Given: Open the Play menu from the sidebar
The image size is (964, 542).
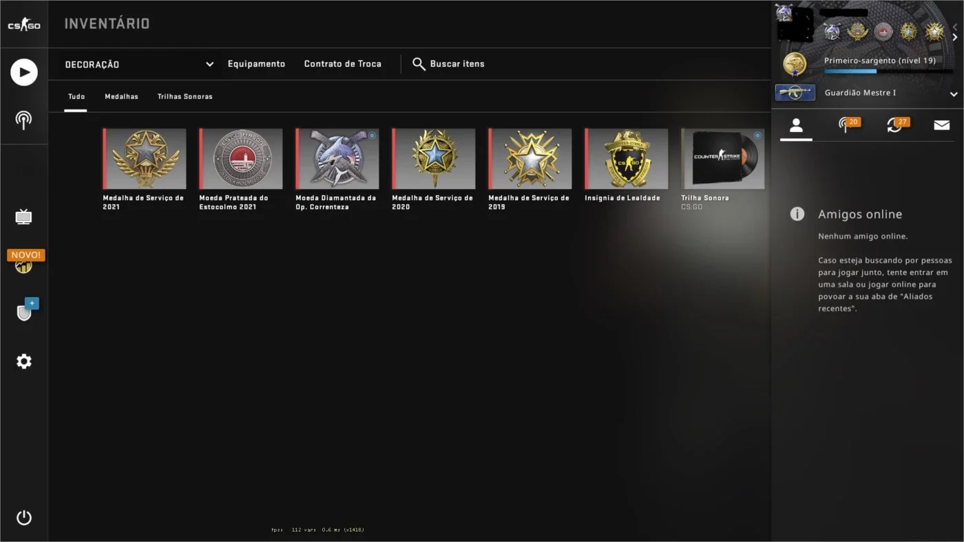Looking at the screenshot, I should 23,72.
